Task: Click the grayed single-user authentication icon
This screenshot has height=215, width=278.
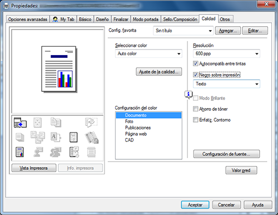Action: 38,152
